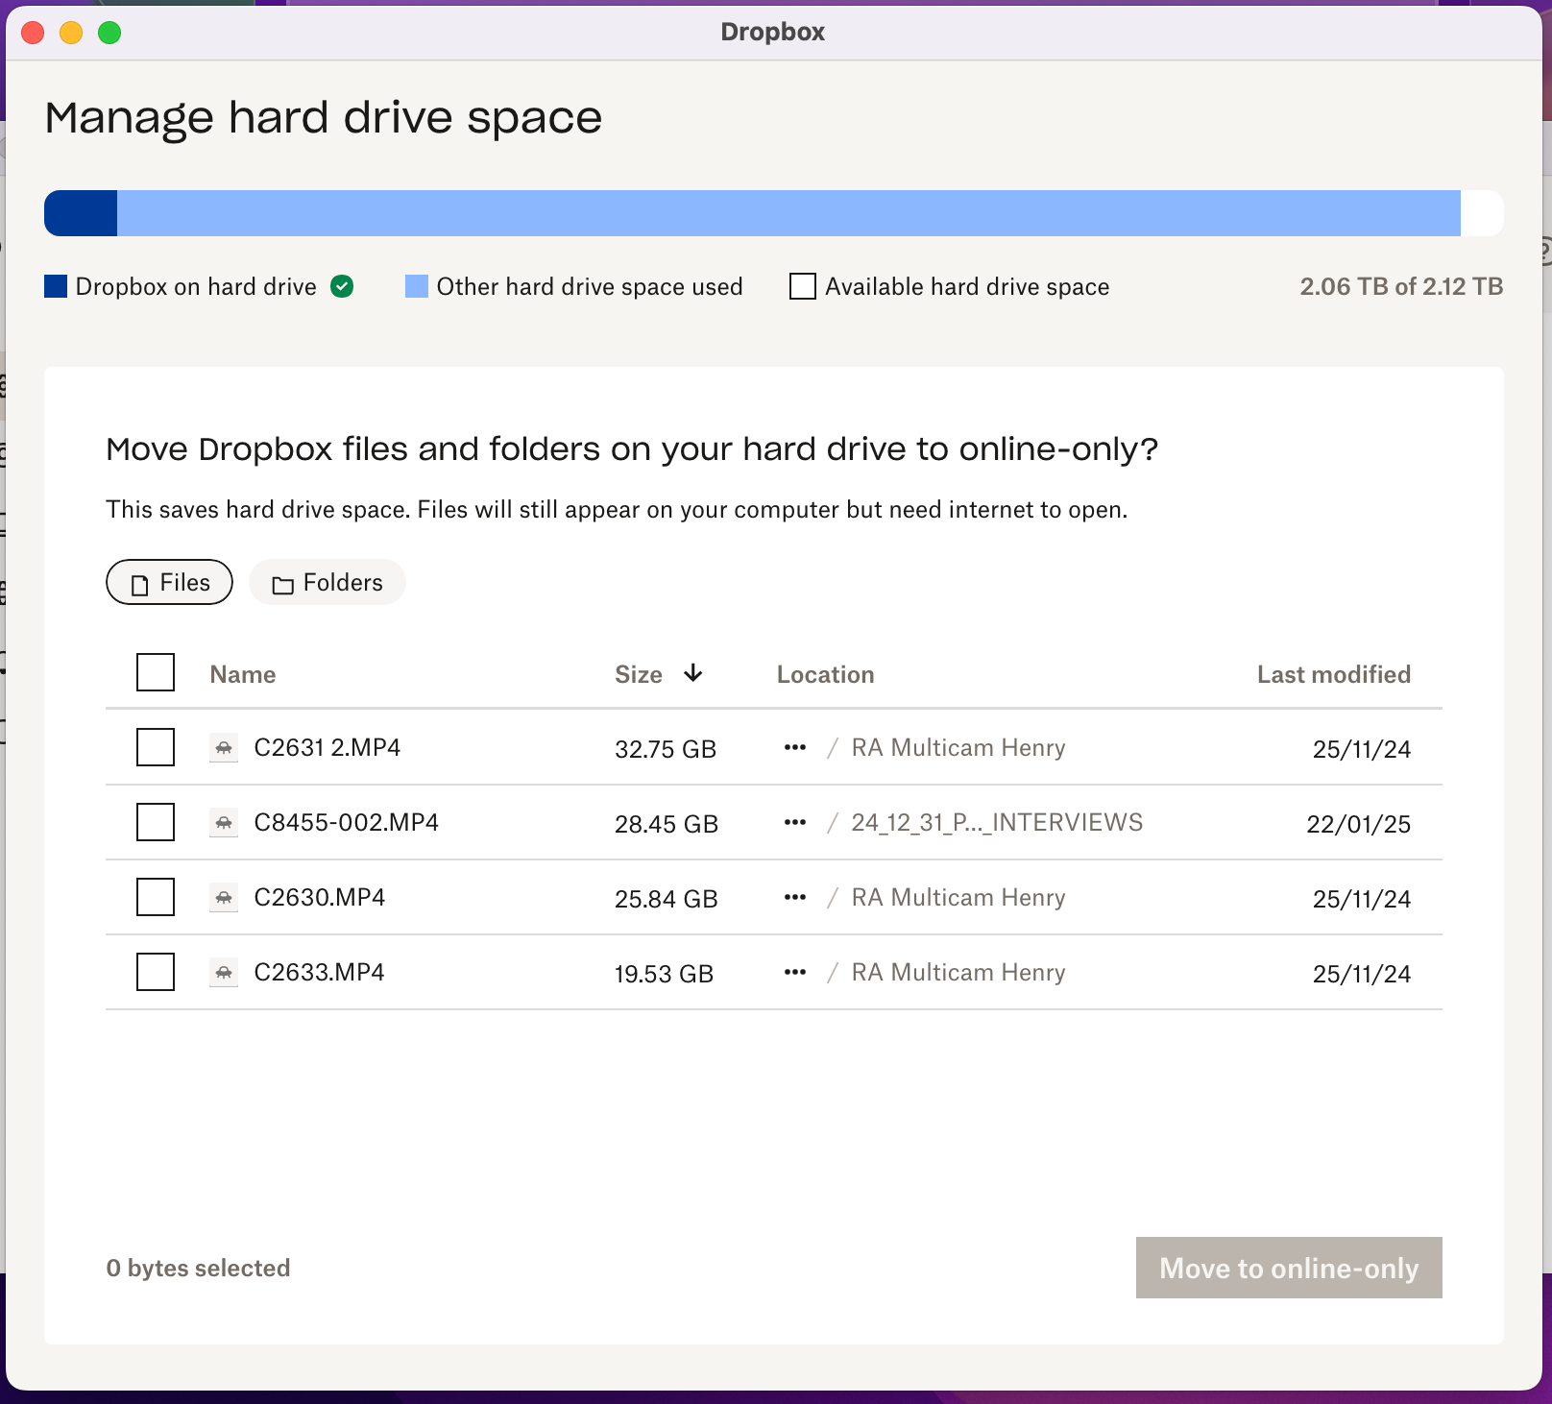The height and width of the screenshot is (1404, 1552).
Task: Tick the C2633.MP4 row checkbox
Action: [156, 972]
